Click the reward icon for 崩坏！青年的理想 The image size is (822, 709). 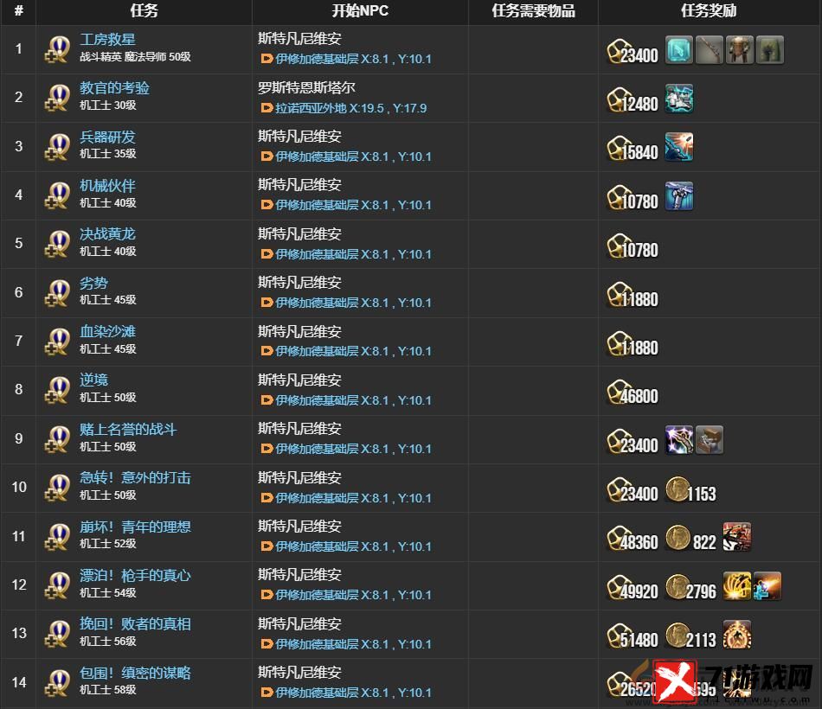(736, 537)
